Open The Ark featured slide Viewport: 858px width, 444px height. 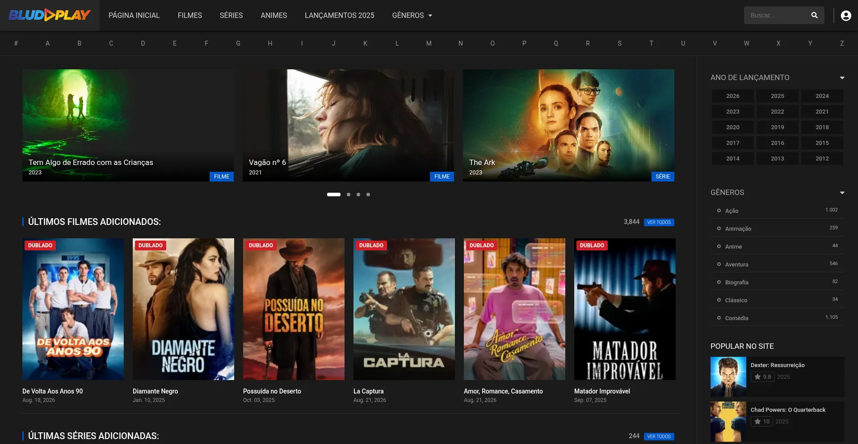tap(568, 125)
